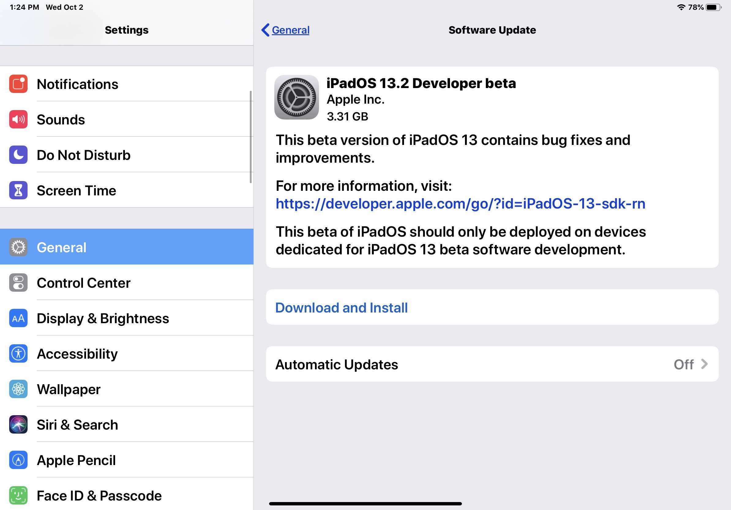Tap the 1:24 PM clock
Screen dimensions: 731x510
click(24, 7)
